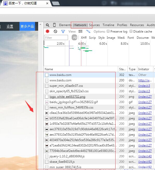Viewport: 155px width, 170px height.
Task: Select the c8ea15ce36d3d jpeg request
Action: [99, 113]
